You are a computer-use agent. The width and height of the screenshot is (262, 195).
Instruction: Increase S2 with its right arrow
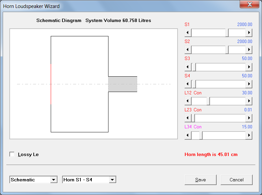(x=249, y=50)
